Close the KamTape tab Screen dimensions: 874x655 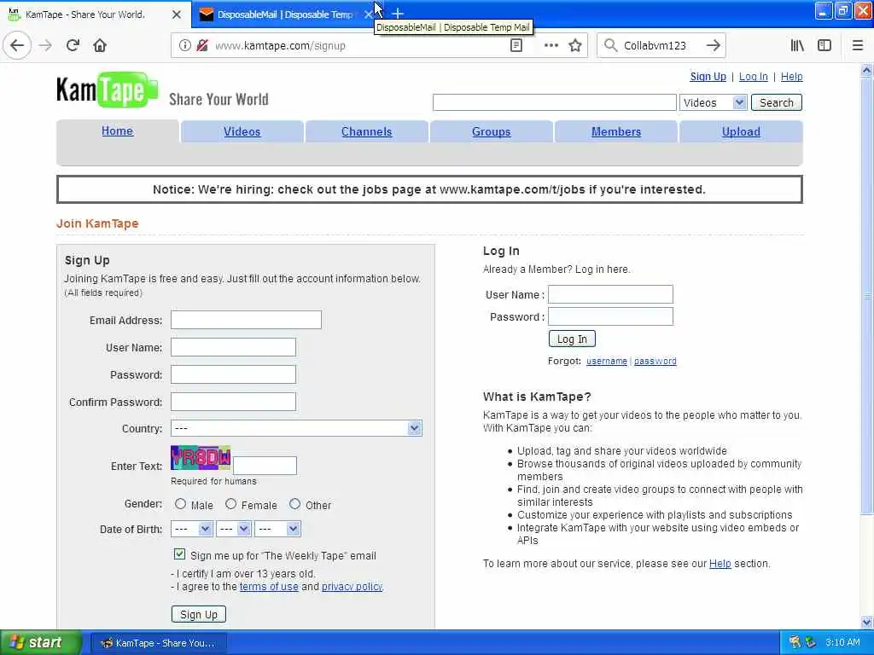[x=176, y=14]
